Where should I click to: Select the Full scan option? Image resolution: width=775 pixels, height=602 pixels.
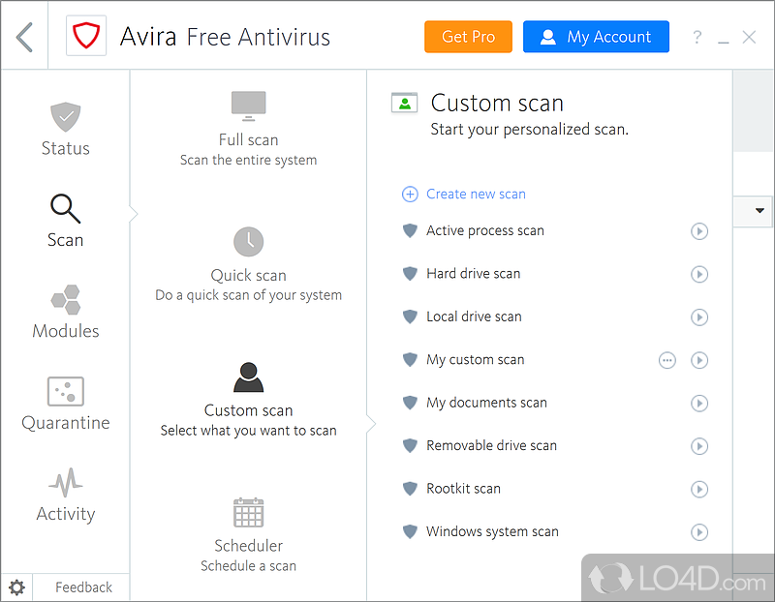pos(248,130)
